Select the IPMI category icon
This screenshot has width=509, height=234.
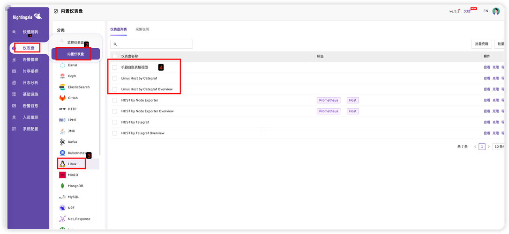click(62, 120)
